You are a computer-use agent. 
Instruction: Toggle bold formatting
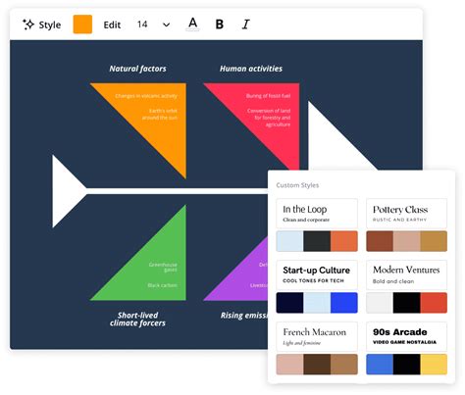click(220, 25)
